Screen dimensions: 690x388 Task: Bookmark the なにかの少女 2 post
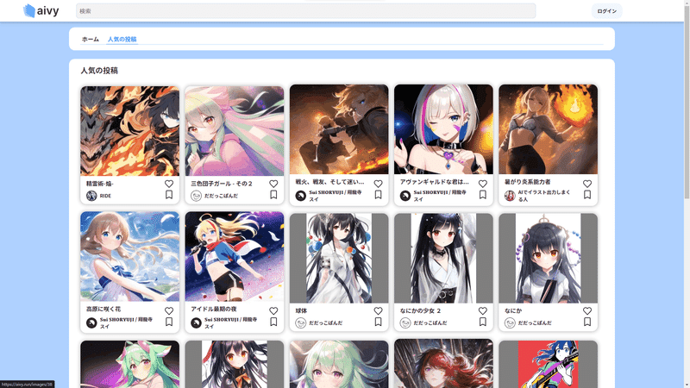483,322
